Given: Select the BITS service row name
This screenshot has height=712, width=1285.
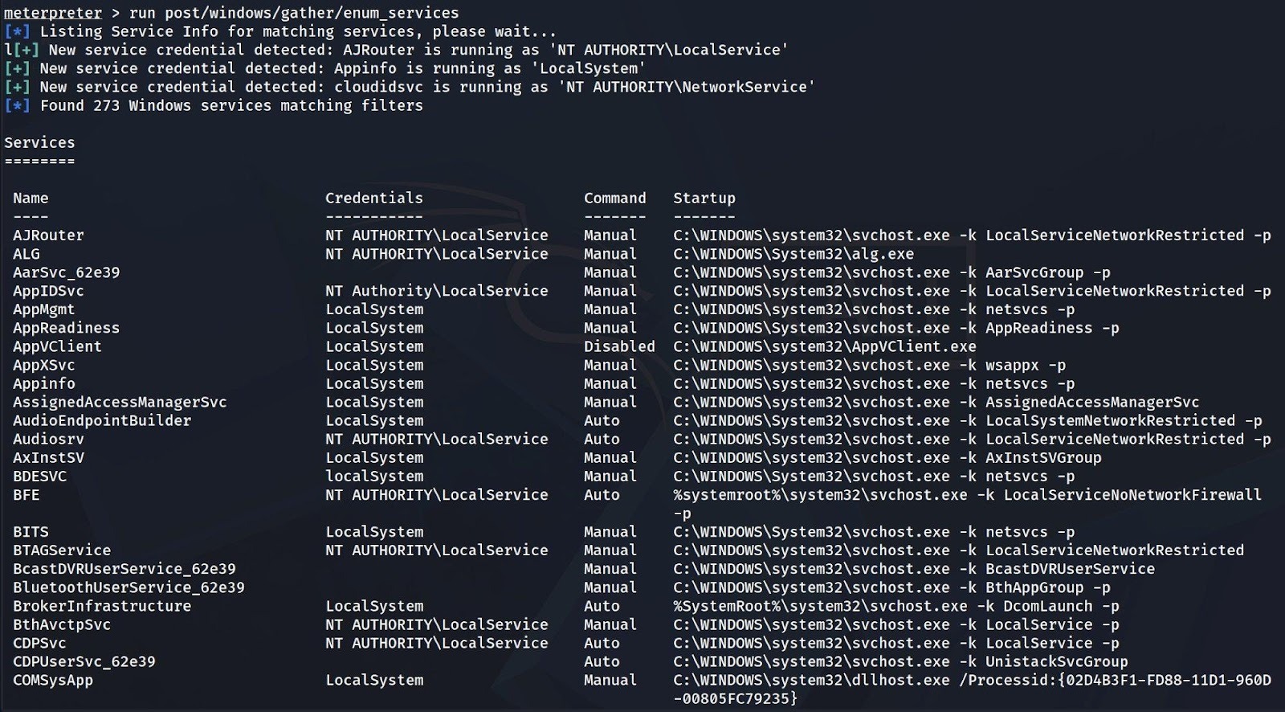Looking at the screenshot, I should (31, 532).
